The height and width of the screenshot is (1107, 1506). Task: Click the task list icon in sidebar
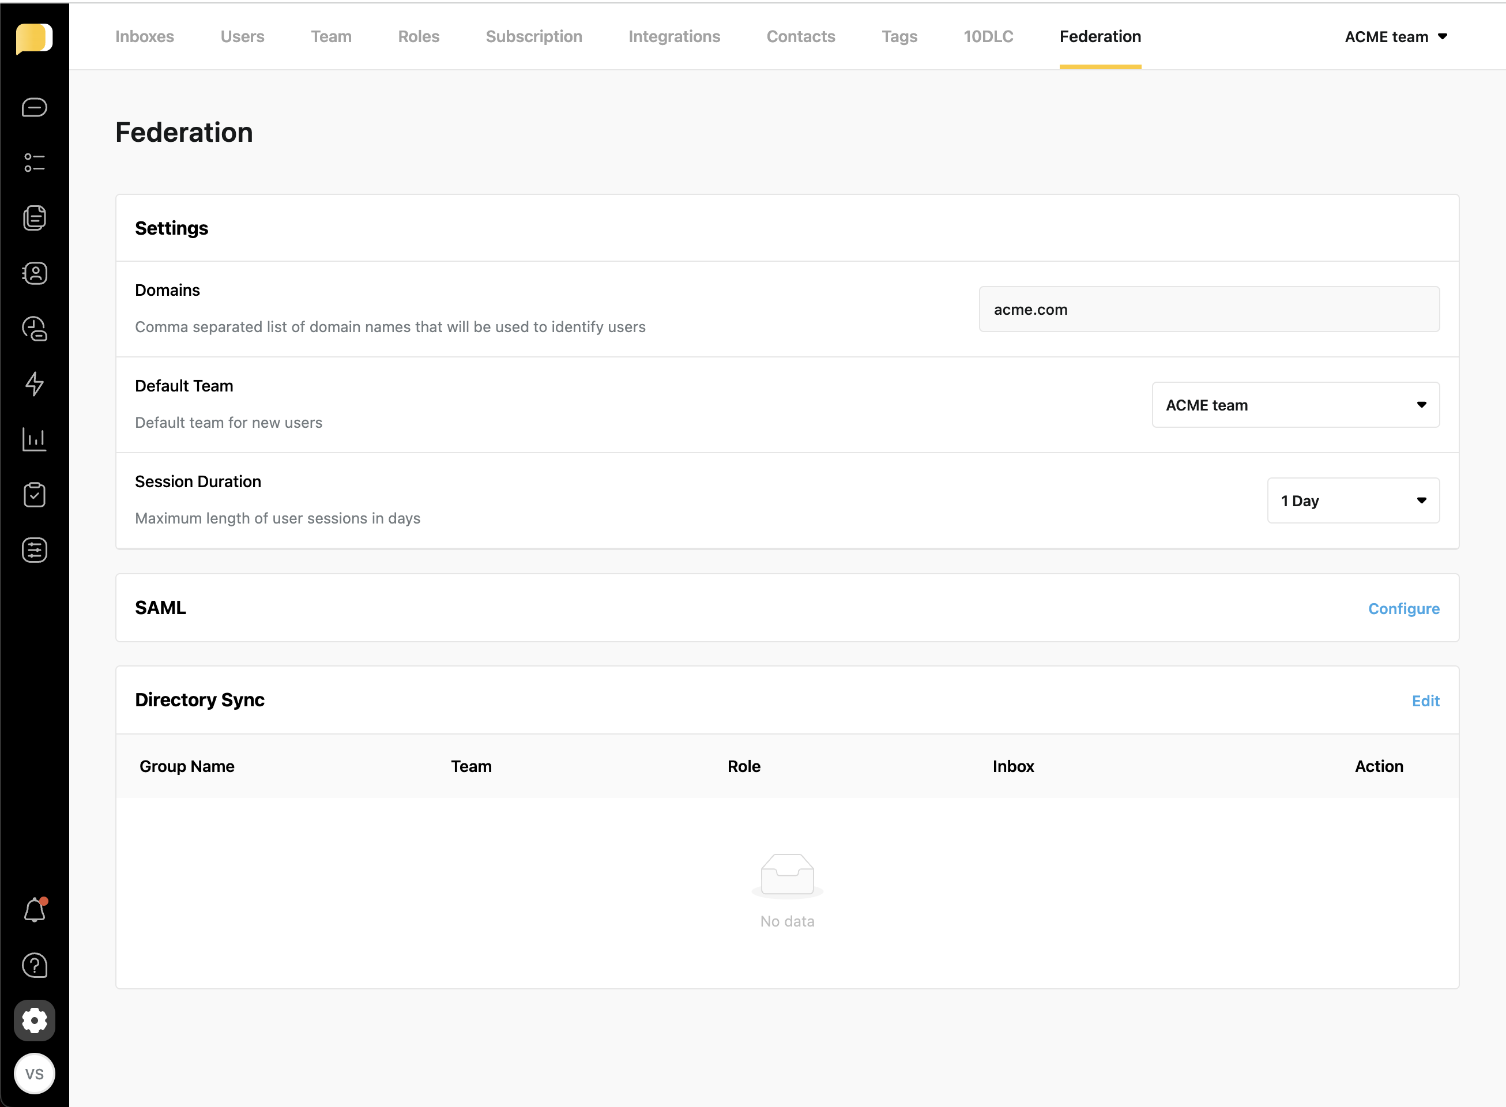tap(34, 163)
